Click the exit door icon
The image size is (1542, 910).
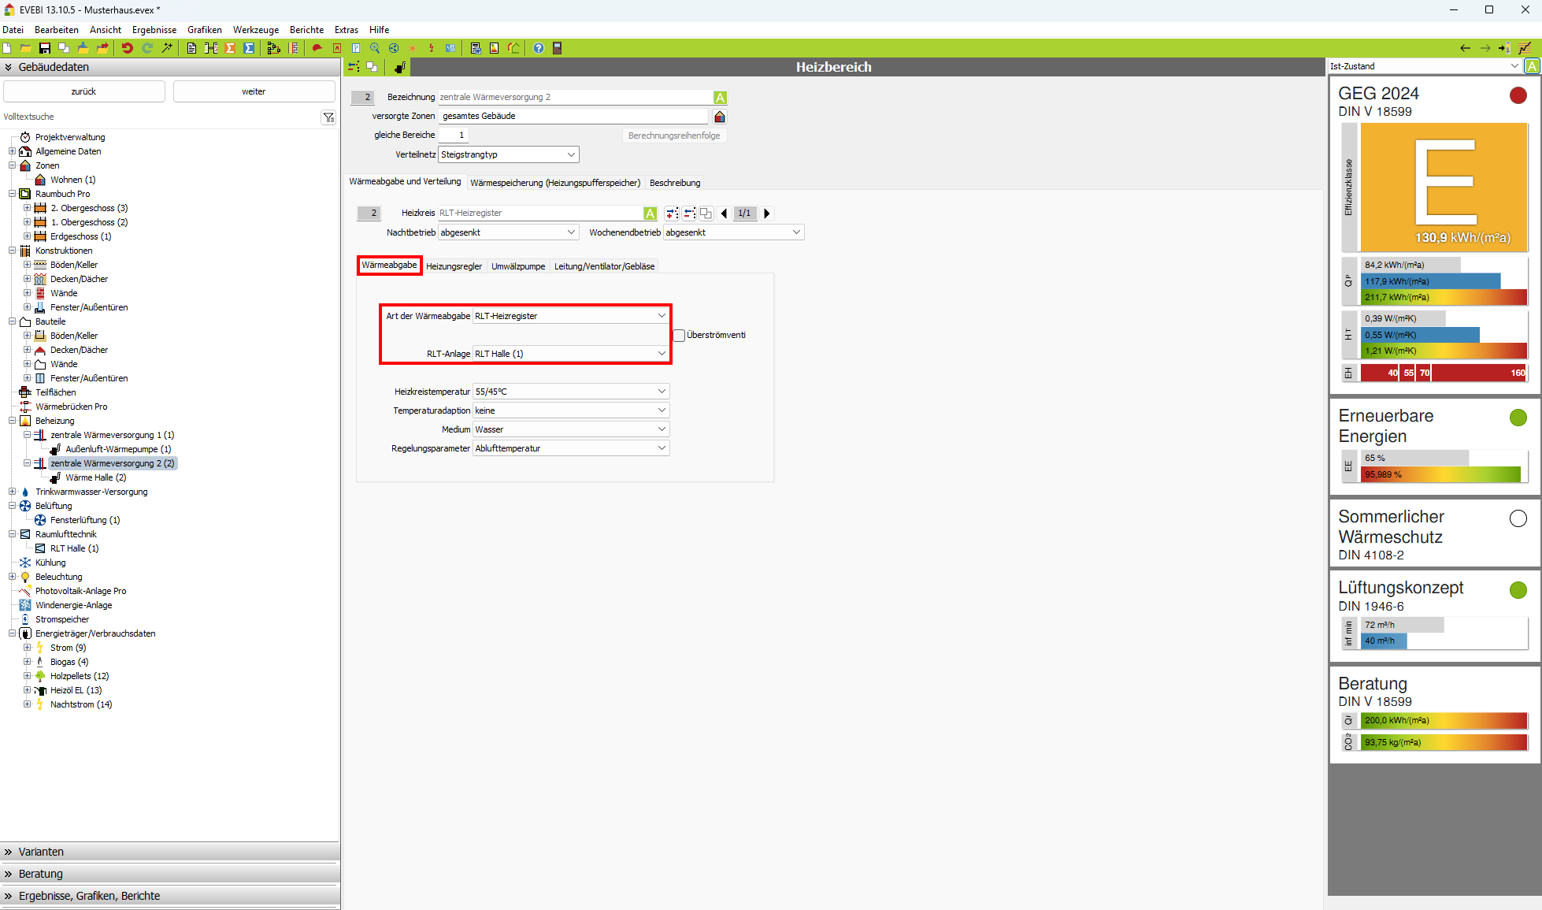tap(557, 48)
